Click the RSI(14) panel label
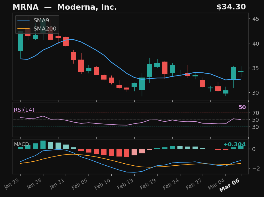264x197 pixels. click(24, 110)
